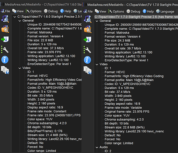
Task: Select 'Frame rate: 23.976 (24000/1001) FPS' row
Action: pyautogui.click(x=54, y=115)
